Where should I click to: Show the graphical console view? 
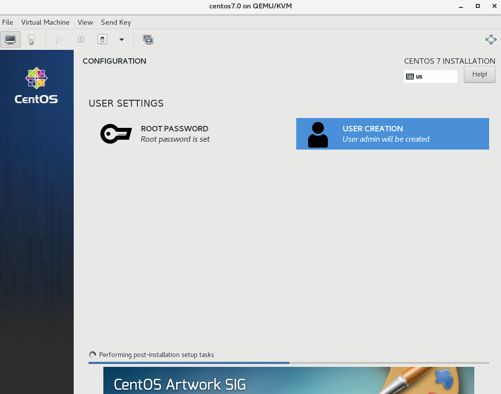[10, 39]
